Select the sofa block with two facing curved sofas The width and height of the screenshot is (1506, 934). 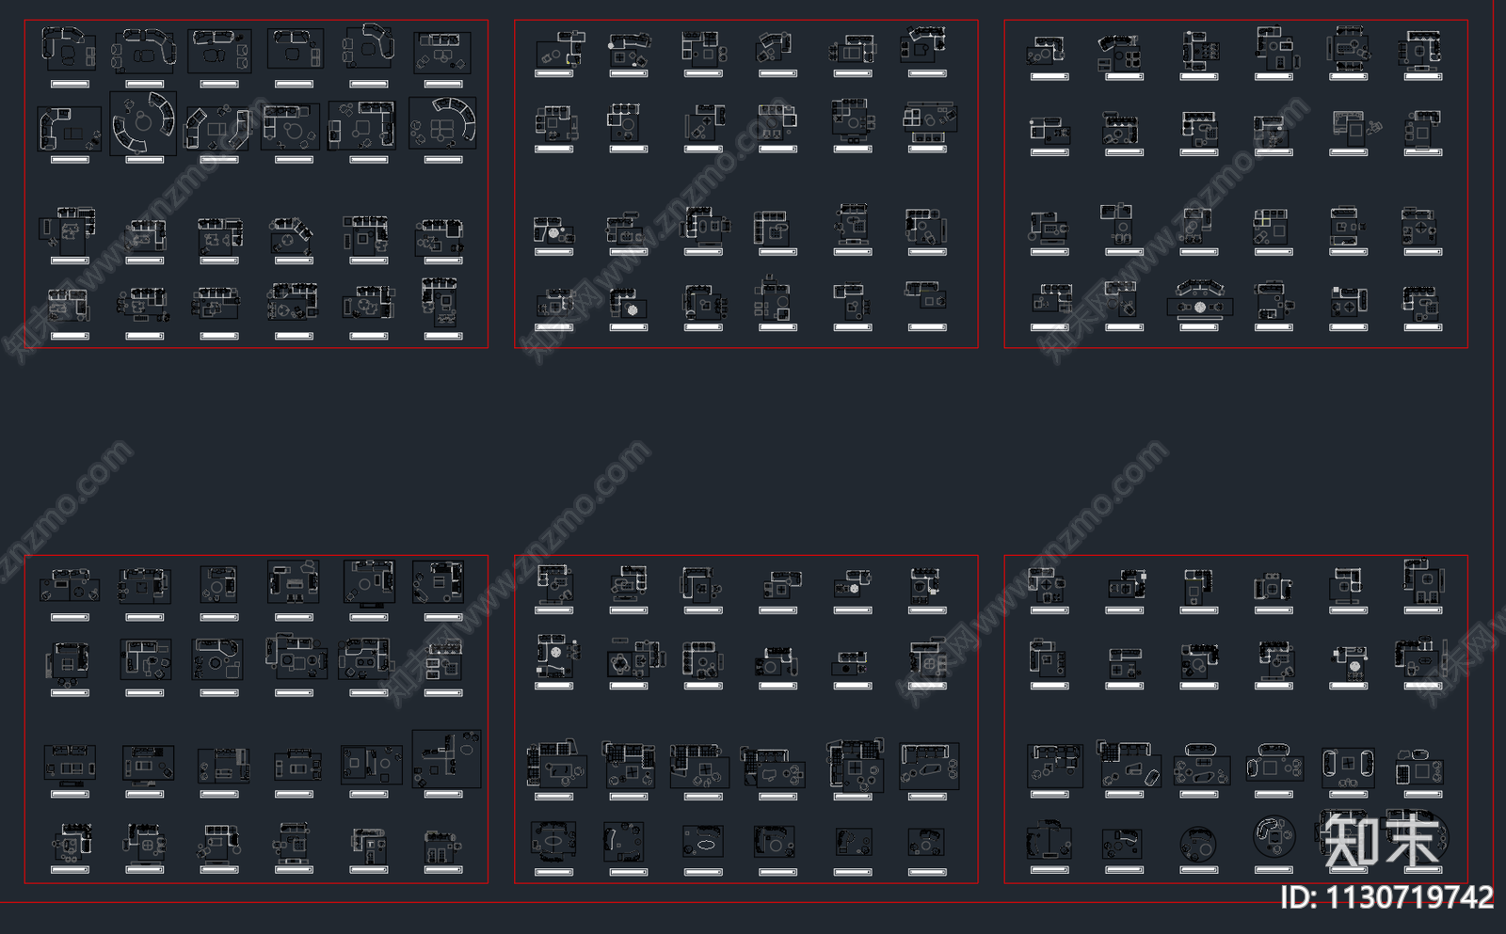[144, 123]
